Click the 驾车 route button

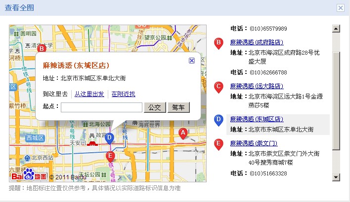[x=178, y=107]
